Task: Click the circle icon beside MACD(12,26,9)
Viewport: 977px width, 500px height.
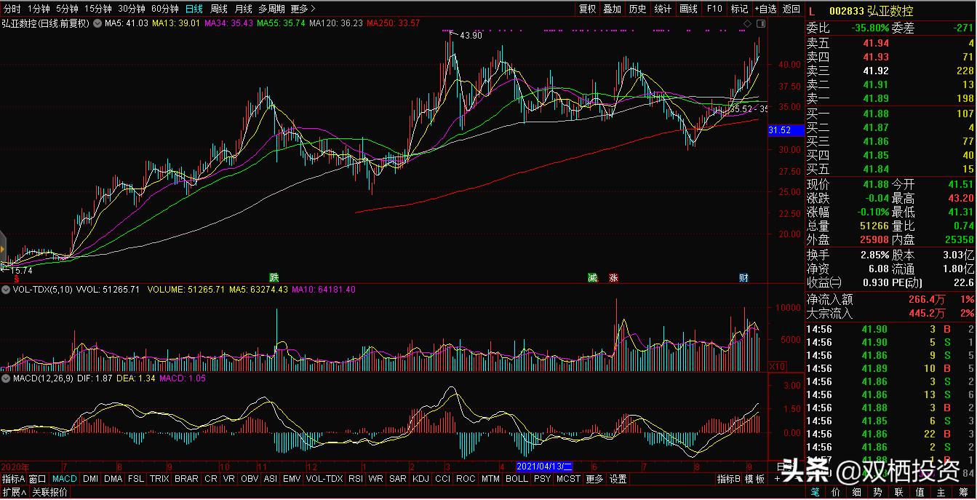Action: (x=5, y=379)
